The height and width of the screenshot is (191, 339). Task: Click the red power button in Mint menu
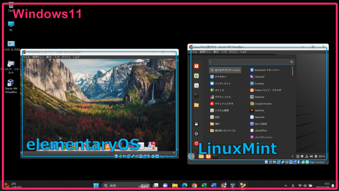coord(196,144)
